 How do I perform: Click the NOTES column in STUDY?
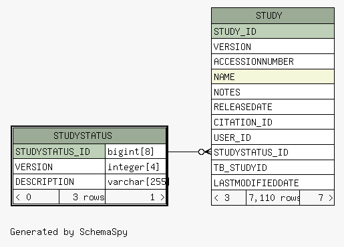point(273,92)
